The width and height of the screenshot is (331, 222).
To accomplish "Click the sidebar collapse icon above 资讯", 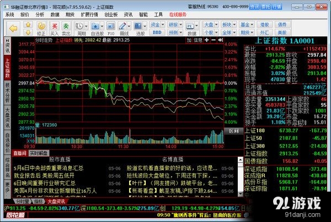I will (7, 40).
